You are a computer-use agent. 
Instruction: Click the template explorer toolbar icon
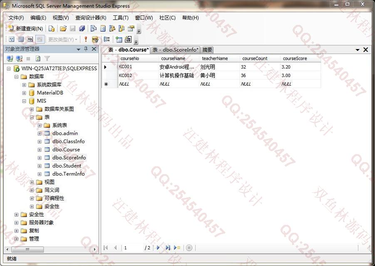click(122, 29)
